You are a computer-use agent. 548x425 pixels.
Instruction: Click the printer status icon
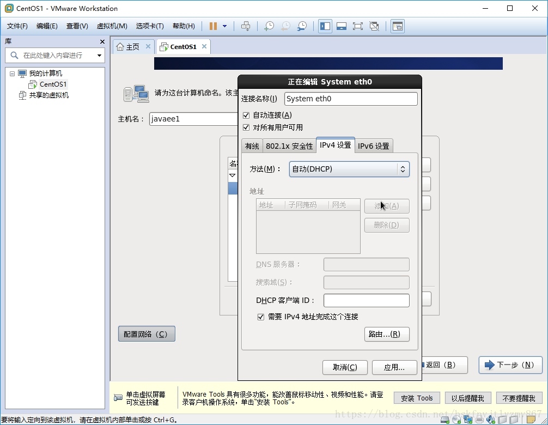479,420
